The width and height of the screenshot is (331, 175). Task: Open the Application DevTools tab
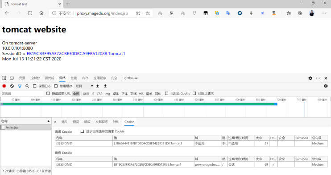99,78
